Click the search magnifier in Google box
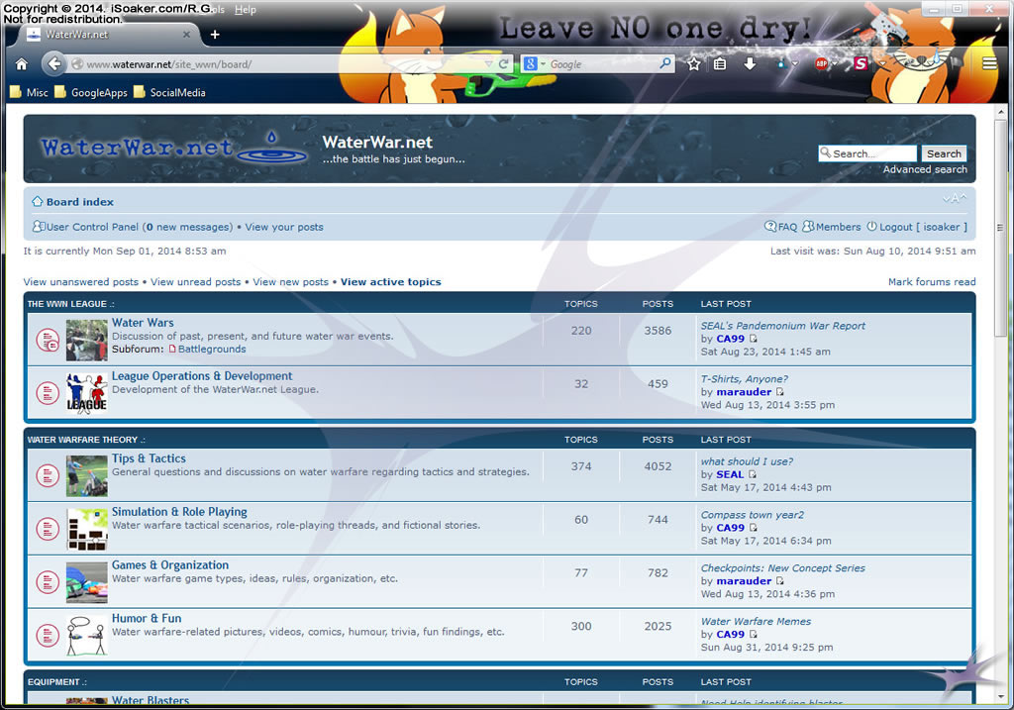The image size is (1014, 710). (664, 63)
